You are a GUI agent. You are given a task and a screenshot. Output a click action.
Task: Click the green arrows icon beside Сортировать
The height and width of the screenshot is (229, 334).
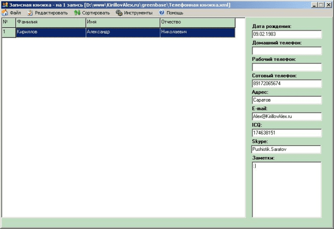77,13
